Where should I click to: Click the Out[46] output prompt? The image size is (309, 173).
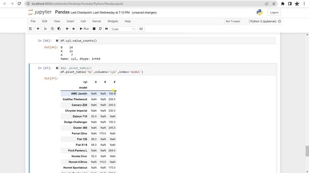(x=51, y=47)
